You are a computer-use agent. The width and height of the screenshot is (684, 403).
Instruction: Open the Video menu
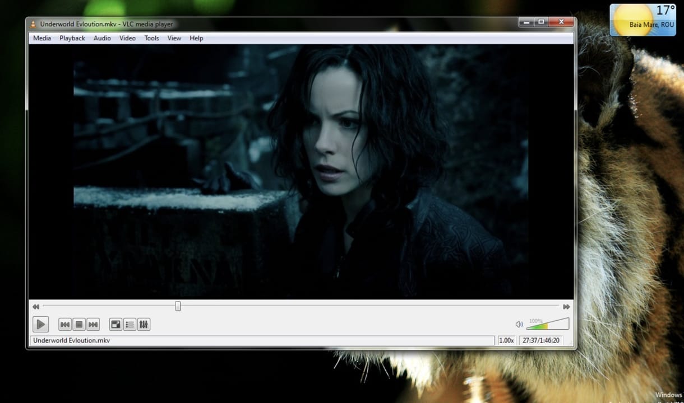click(x=127, y=38)
